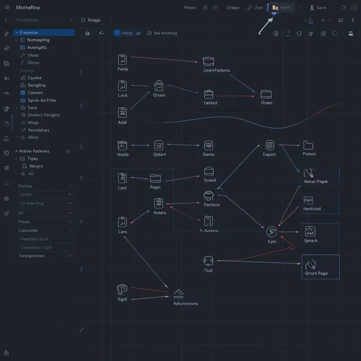
Task: Select the Cprt node icon
Action: click(271, 231)
